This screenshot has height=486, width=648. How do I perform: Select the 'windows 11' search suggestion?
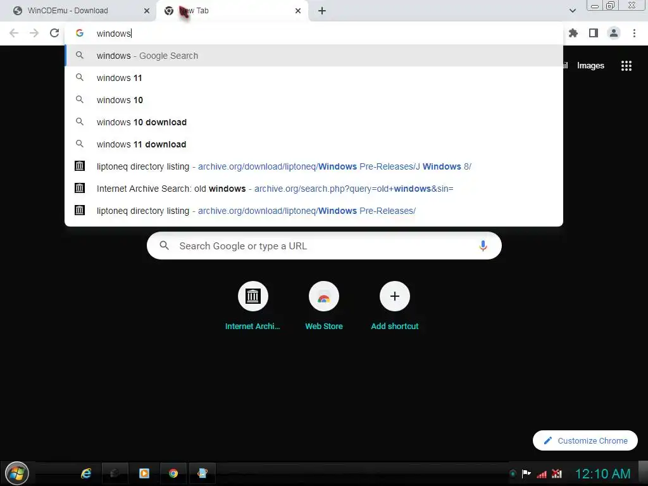(314, 78)
